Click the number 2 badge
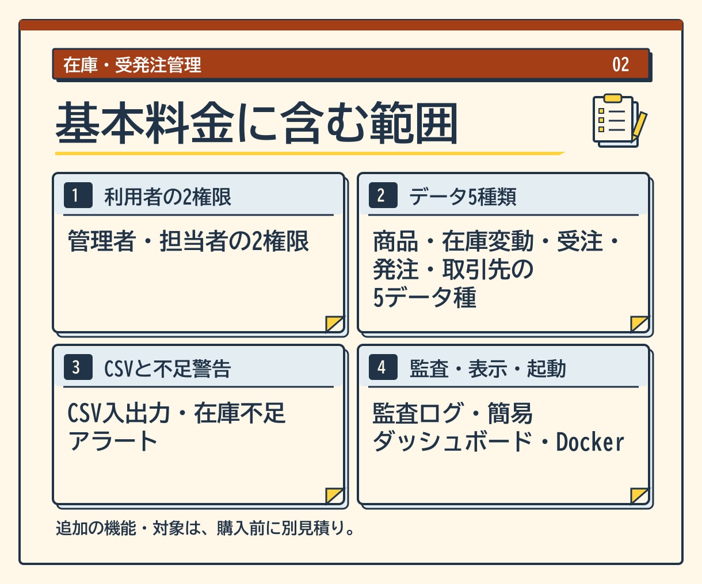This screenshot has width=702, height=584. click(x=383, y=195)
